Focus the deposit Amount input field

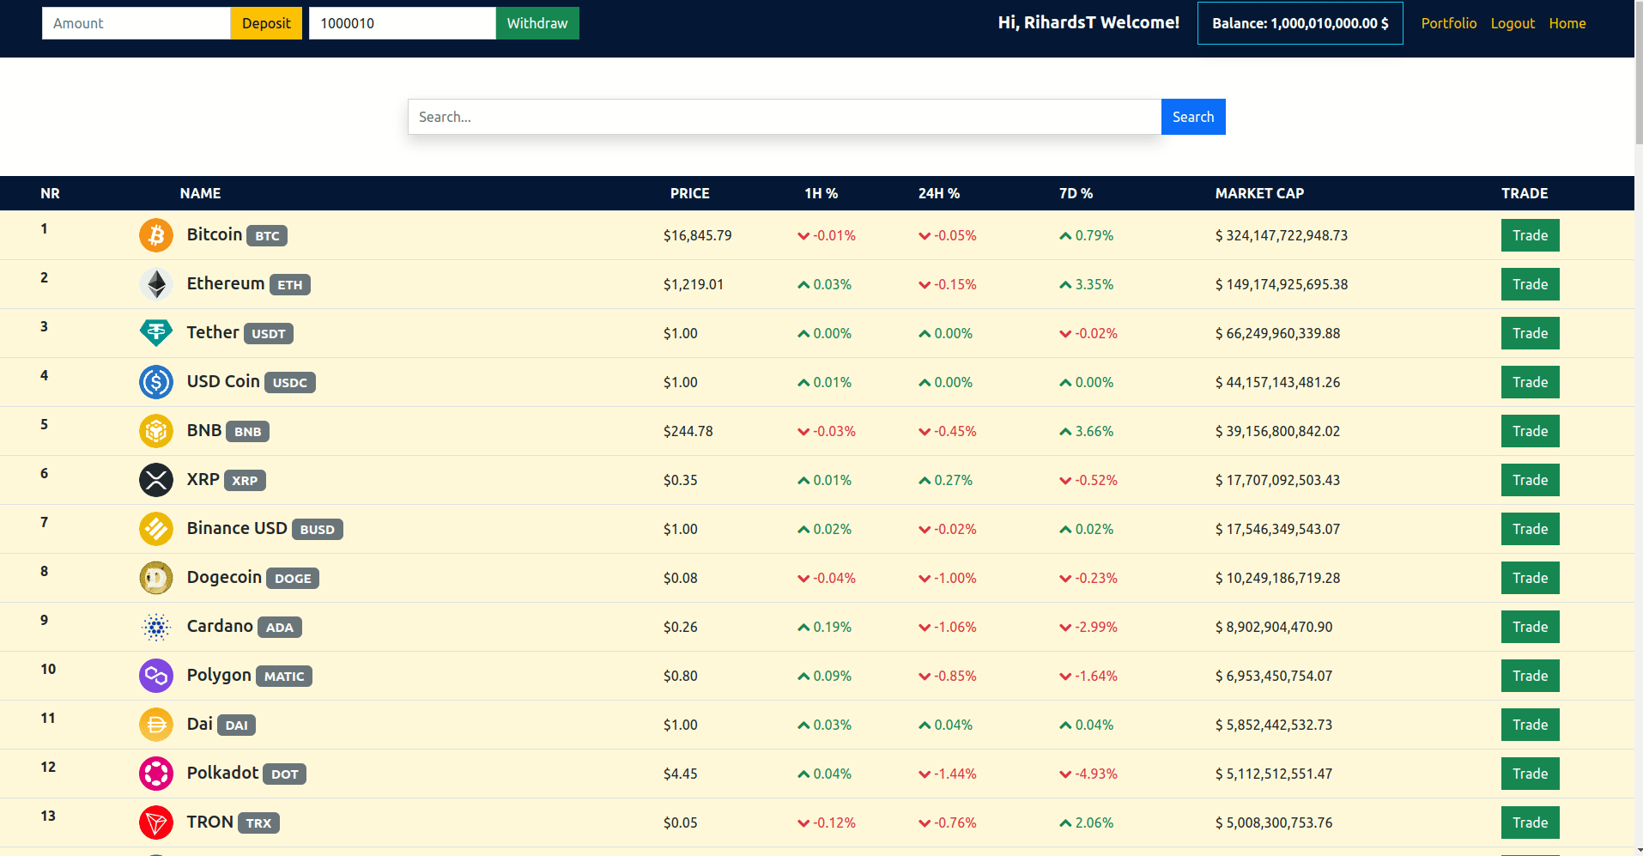[x=136, y=23]
